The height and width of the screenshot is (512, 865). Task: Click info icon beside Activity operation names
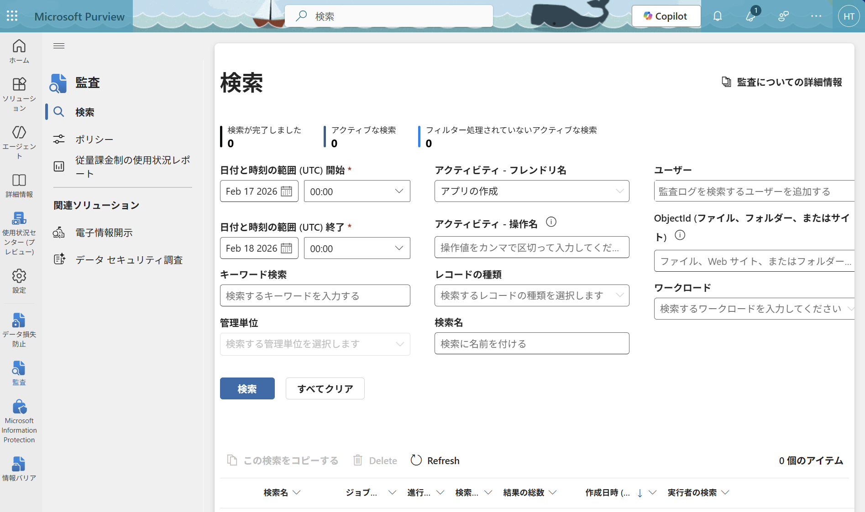(551, 222)
